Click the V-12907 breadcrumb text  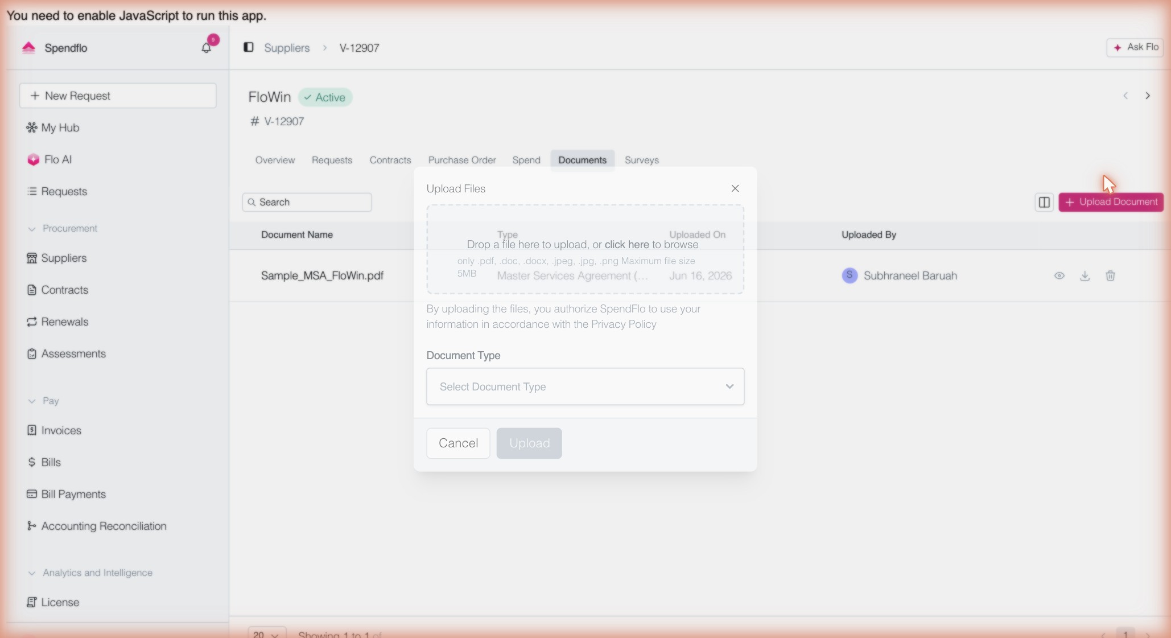(x=360, y=48)
